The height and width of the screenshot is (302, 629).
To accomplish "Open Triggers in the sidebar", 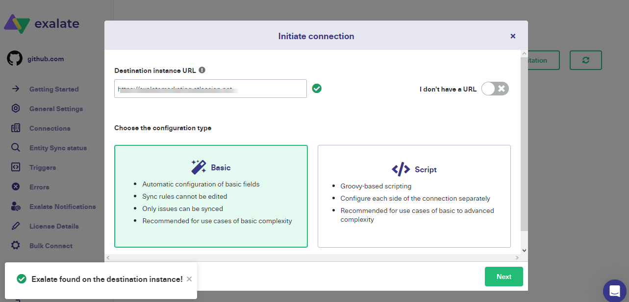I will (x=43, y=167).
